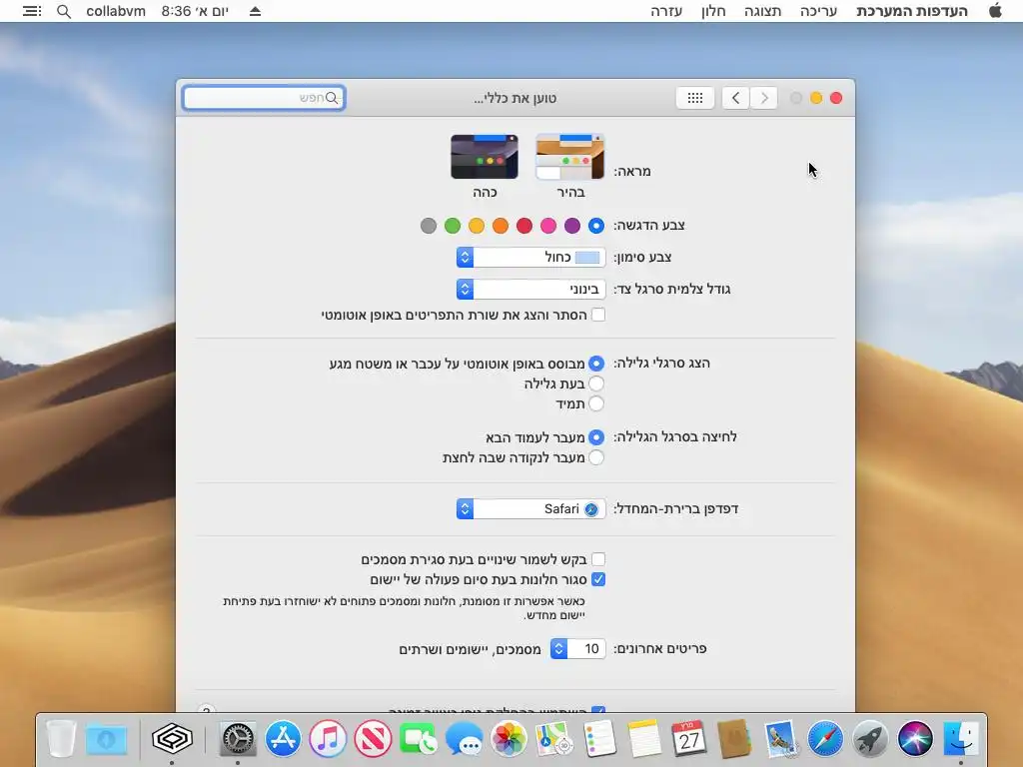The height and width of the screenshot is (767, 1023).
Task: Choose blue accent color
Action: [596, 226]
